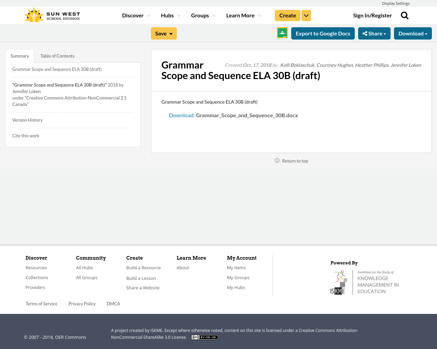The width and height of the screenshot is (437, 349).
Task: Expand the Hubs navigation menu
Action: click(170, 15)
